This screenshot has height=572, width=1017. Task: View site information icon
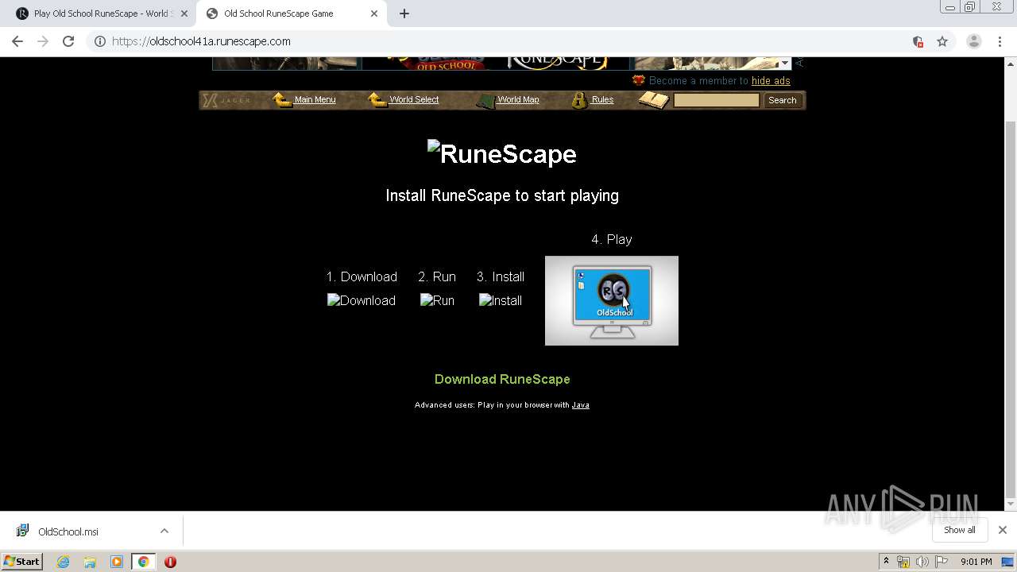pyautogui.click(x=100, y=41)
